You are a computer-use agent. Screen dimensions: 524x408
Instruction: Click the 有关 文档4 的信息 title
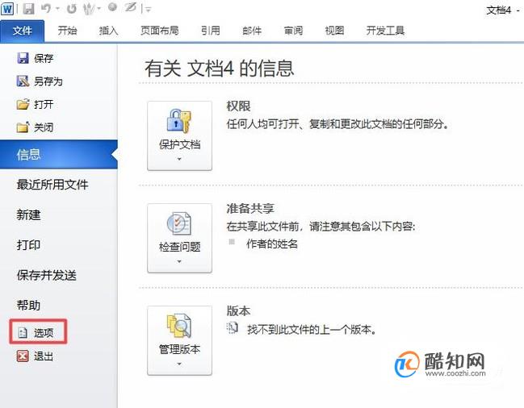tap(220, 69)
